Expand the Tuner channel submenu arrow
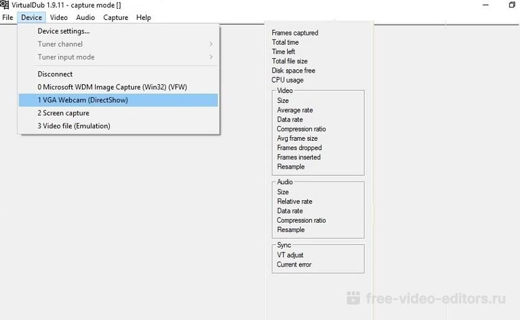The height and width of the screenshot is (320, 520). click(x=211, y=44)
